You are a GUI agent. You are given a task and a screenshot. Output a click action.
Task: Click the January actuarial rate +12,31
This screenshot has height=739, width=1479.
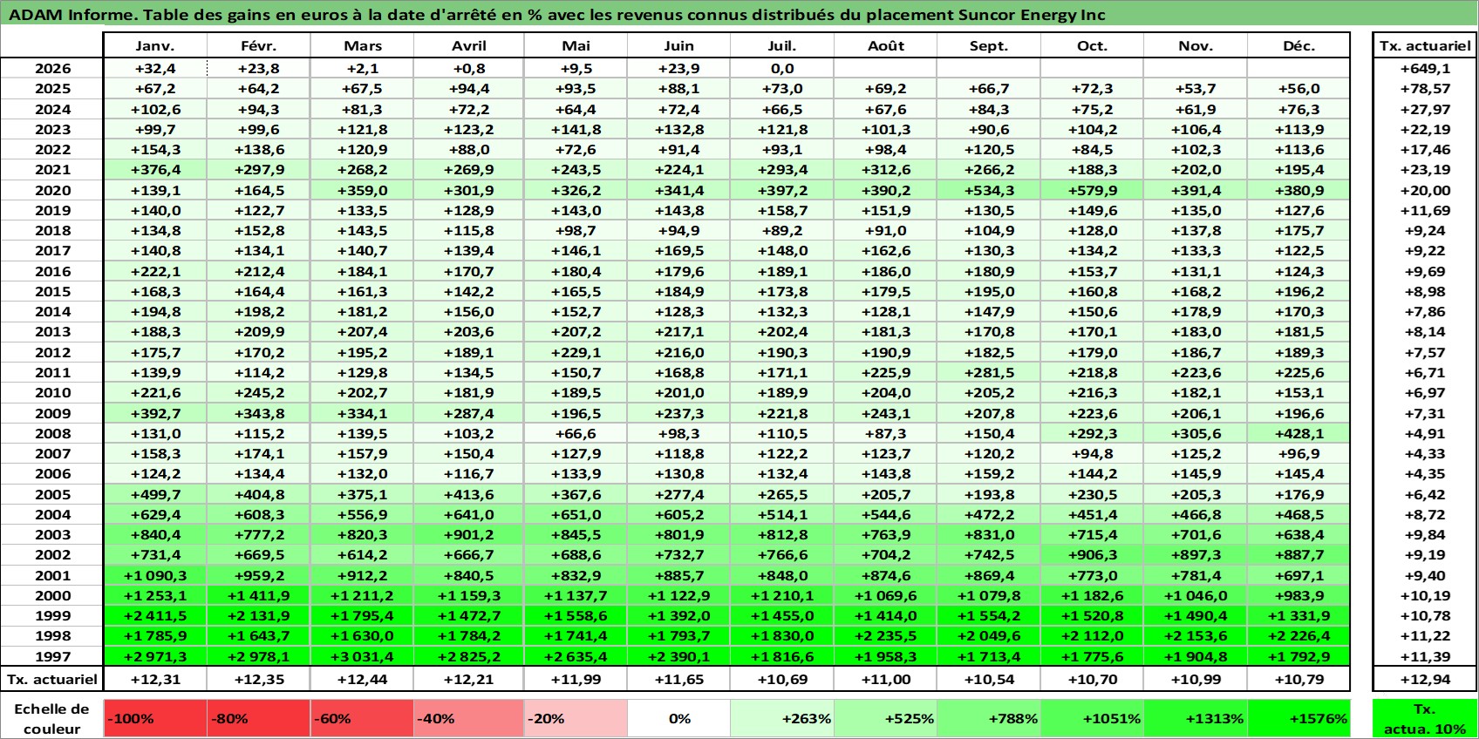pyautogui.click(x=155, y=680)
